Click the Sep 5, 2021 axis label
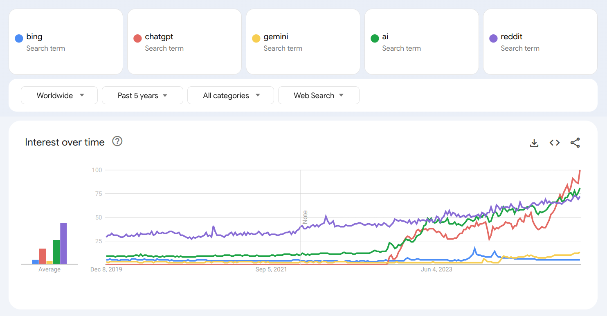Image resolution: width=607 pixels, height=316 pixels. click(271, 269)
